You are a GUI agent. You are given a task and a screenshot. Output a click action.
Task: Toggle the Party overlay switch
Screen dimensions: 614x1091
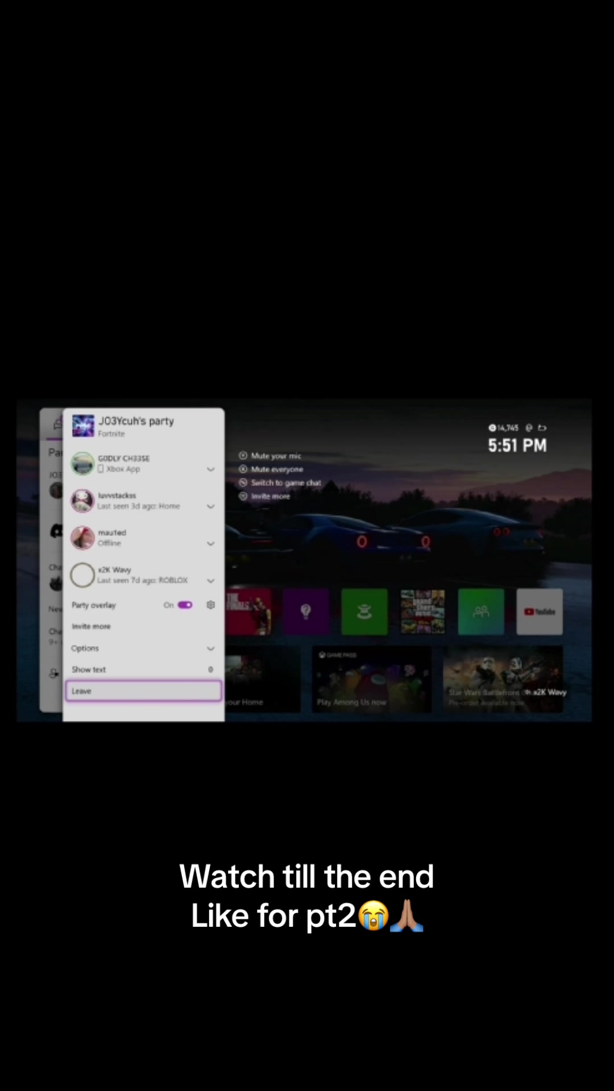pyautogui.click(x=185, y=605)
